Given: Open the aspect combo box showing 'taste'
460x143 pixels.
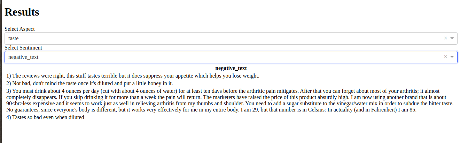Looking at the screenshot, I should click(231, 38).
